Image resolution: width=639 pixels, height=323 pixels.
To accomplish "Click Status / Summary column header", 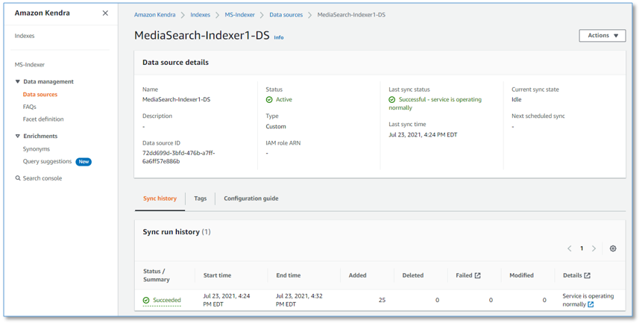I will pyautogui.click(x=156, y=275).
